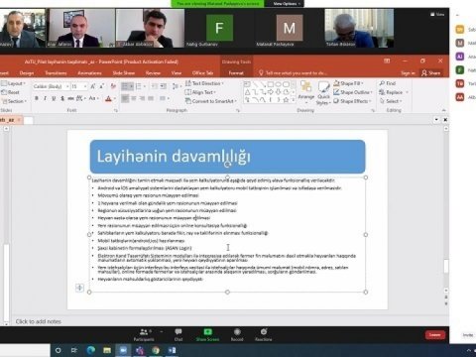Screen dimensions: 476x357
Task: Start recording with the Record icon
Action: click(x=237, y=331)
